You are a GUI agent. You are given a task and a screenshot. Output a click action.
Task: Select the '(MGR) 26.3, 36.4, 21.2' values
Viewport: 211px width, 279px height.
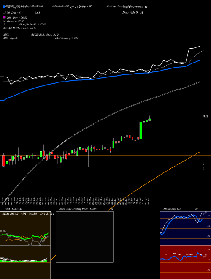pyautogui.click(x=45, y=35)
